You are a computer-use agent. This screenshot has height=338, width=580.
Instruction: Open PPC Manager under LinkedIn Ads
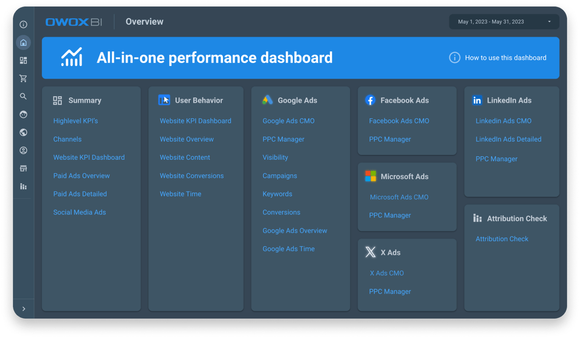point(496,159)
